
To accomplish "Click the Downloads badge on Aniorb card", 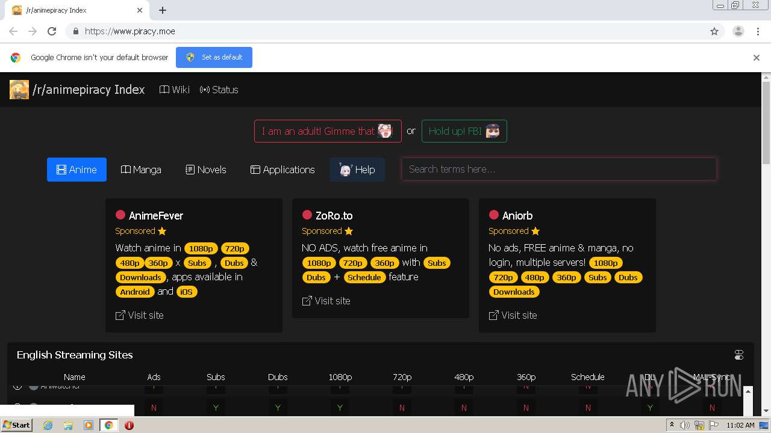I will point(514,292).
